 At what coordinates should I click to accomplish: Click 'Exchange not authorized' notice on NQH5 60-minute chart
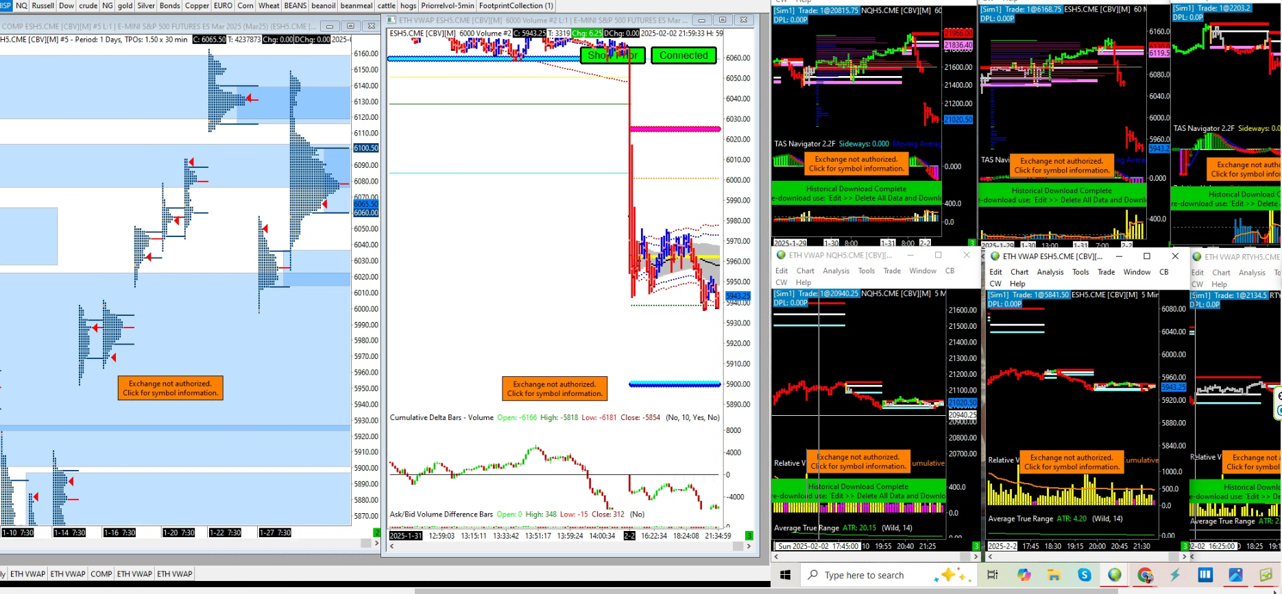[x=856, y=164]
